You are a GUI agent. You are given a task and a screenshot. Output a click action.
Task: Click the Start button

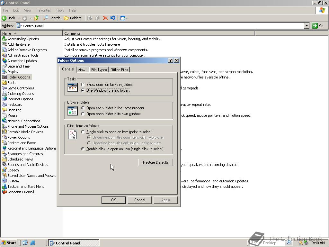[x=9, y=243]
